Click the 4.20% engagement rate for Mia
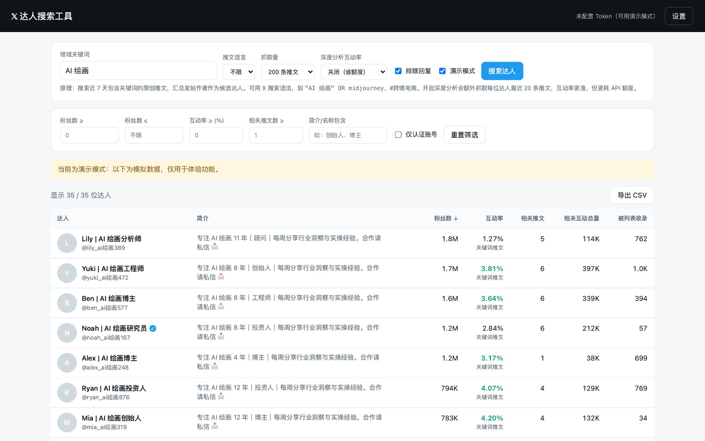 click(492, 418)
